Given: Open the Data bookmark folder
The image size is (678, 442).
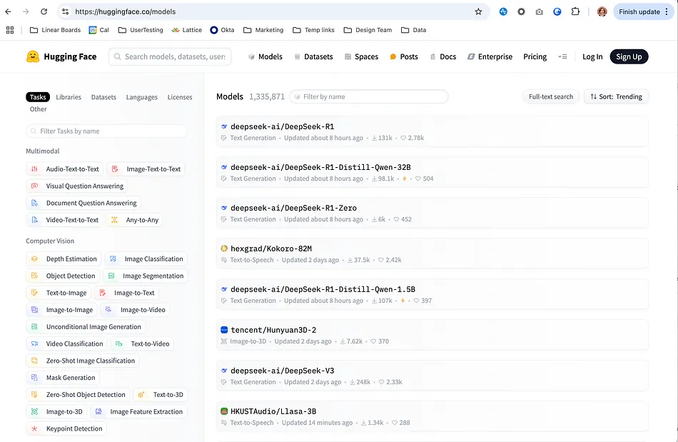Looking at the screenshot, I should (413, 30).
